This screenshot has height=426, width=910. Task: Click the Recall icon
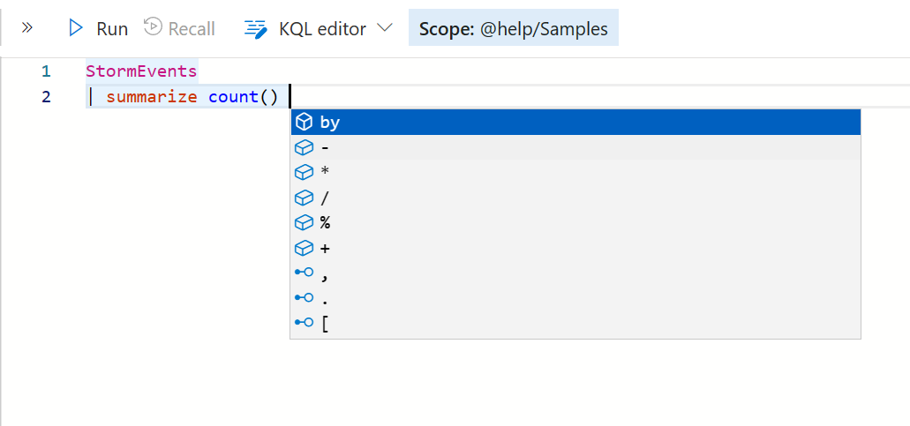[x=153, y=26]
